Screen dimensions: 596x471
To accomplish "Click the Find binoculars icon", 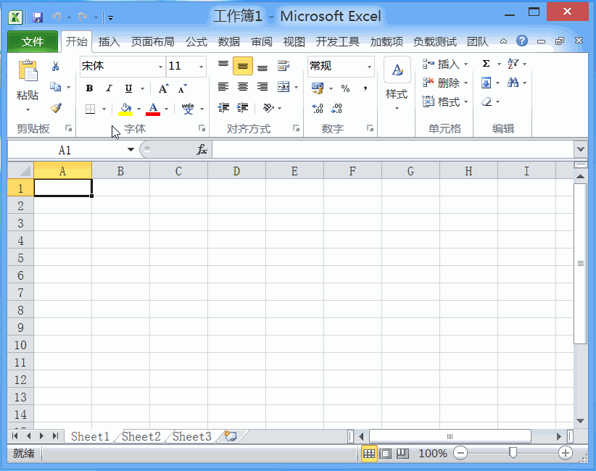I will 513,83.
